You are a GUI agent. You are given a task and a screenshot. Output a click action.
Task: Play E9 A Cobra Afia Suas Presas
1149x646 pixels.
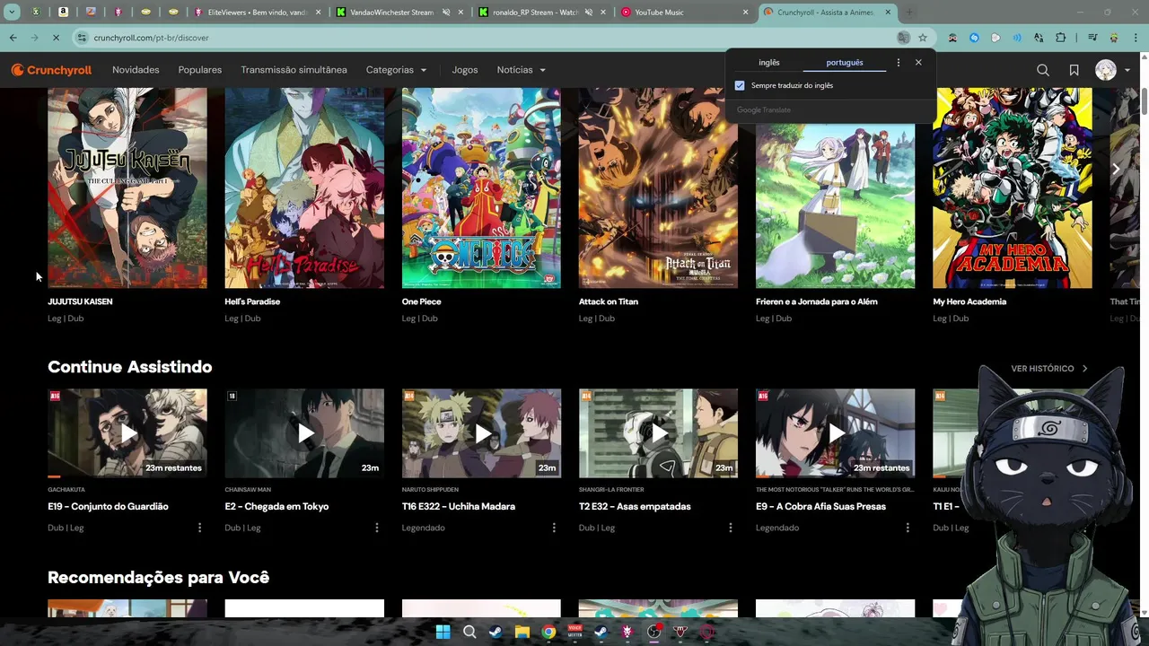point(835,433)
